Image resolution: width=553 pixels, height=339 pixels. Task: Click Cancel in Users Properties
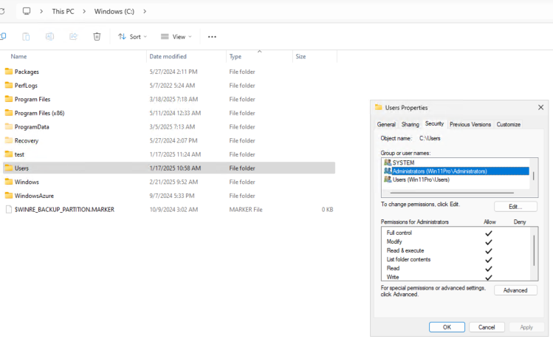[x=487, y=327]
